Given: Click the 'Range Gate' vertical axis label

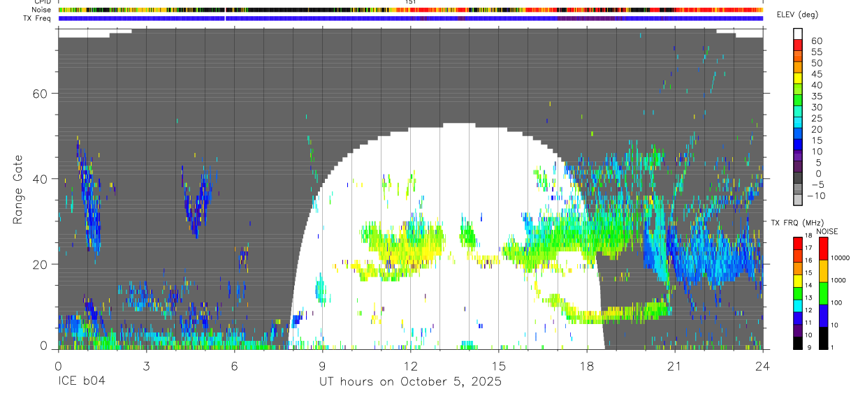Looking at the screenshot, I should pyautogui.click(x=18, y=188).
